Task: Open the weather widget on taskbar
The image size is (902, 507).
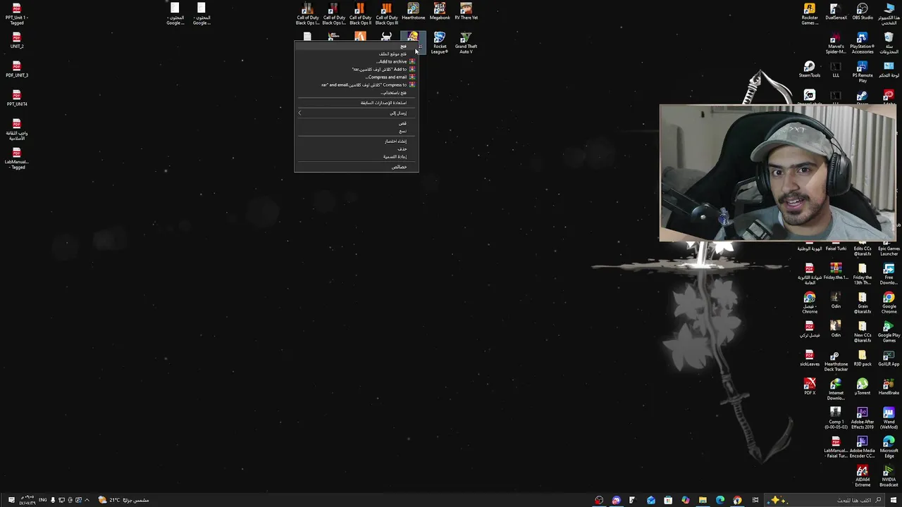Action: pos(123,500)
